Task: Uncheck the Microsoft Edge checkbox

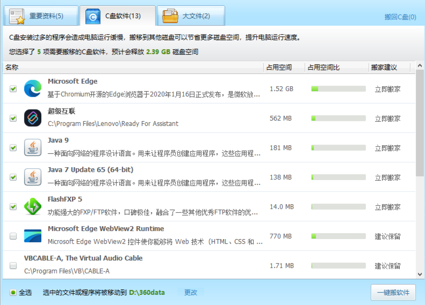Action: [x=13, y=89]
